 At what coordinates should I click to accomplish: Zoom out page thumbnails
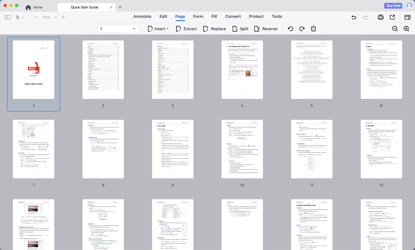395,29
